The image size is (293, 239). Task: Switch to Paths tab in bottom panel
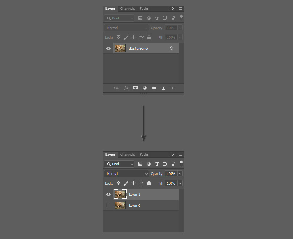point(144,155)
